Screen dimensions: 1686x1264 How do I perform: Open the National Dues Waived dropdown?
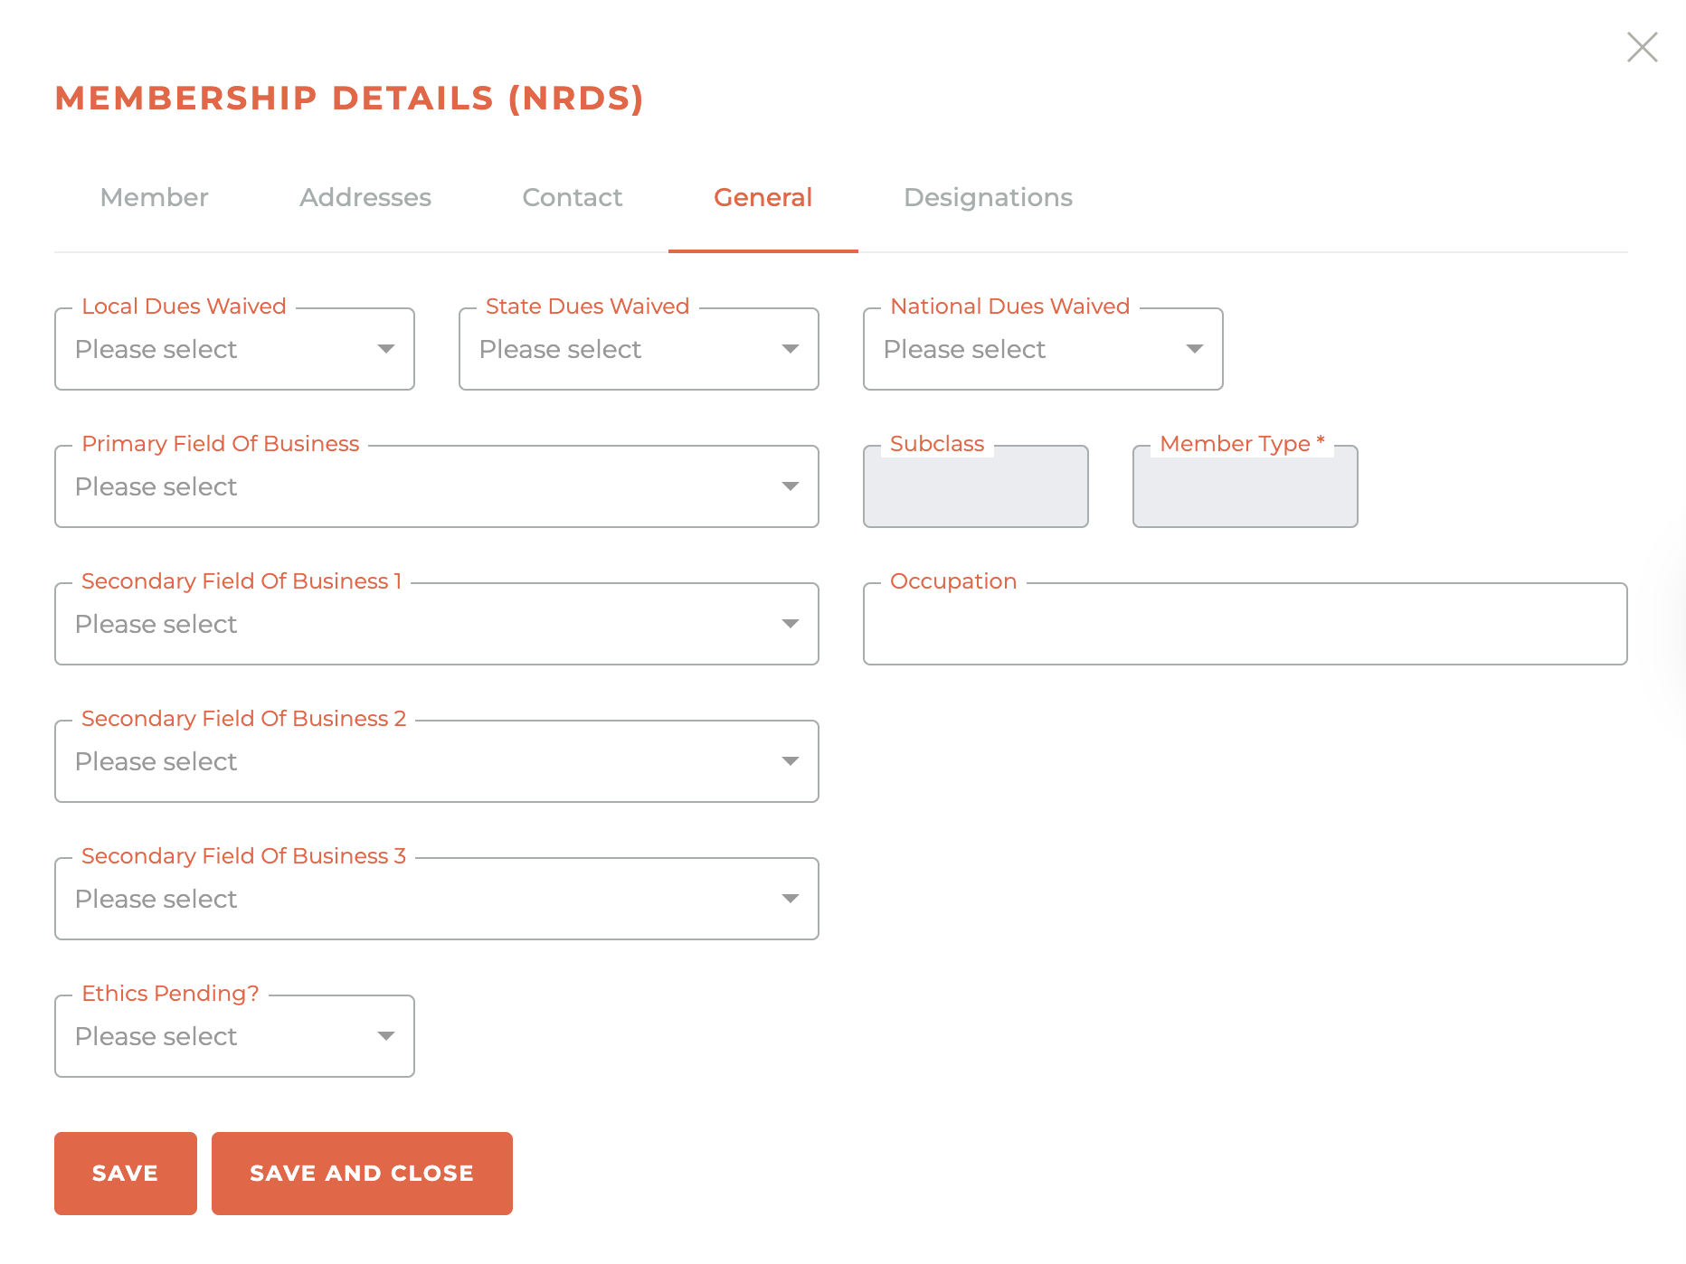click(1043, 350)
